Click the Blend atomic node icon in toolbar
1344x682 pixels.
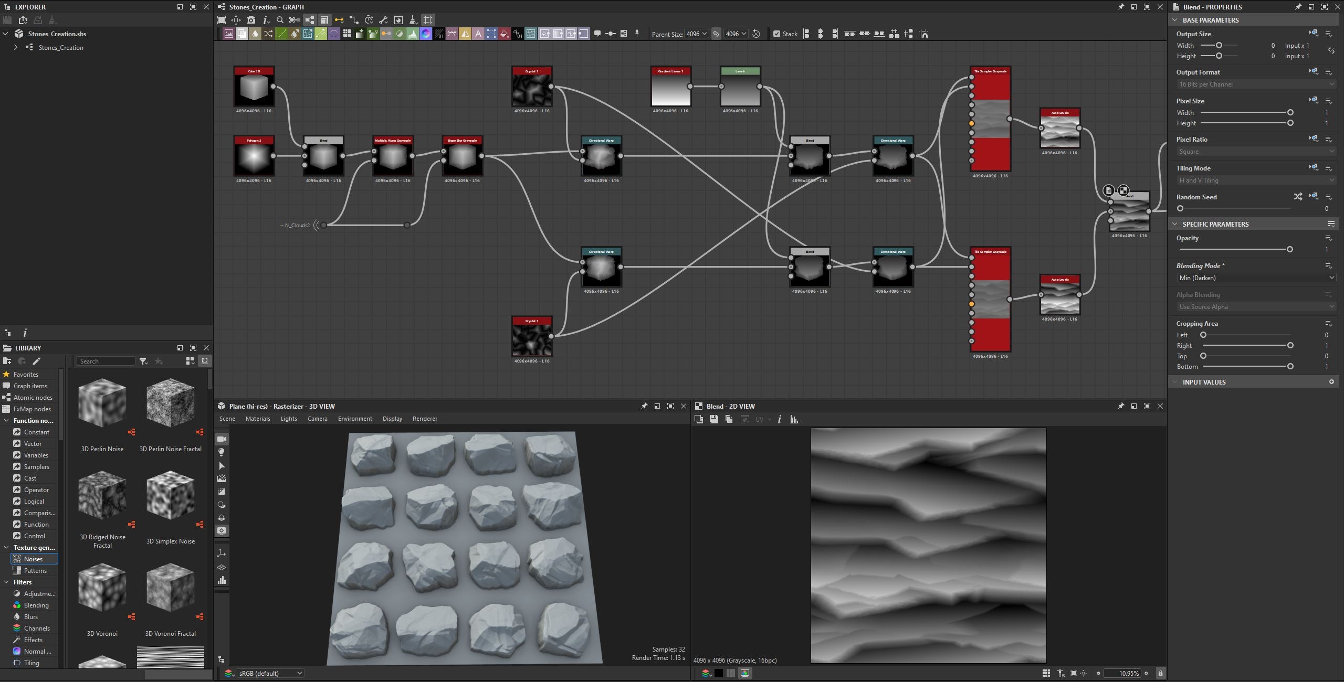coord(242,34)
